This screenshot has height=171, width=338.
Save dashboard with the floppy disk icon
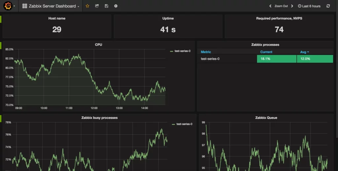pyautogui.click(x=106, y=6)
